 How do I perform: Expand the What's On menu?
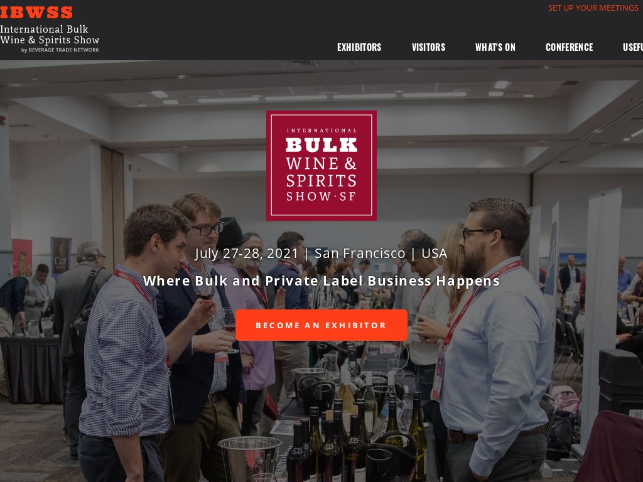(495, 47)
